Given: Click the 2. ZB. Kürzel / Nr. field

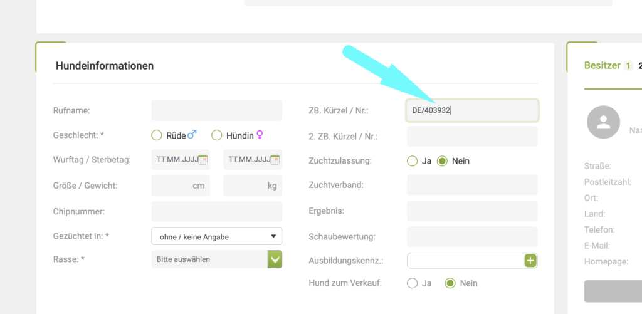Looking at the screenshot, I should pos(472,136).
